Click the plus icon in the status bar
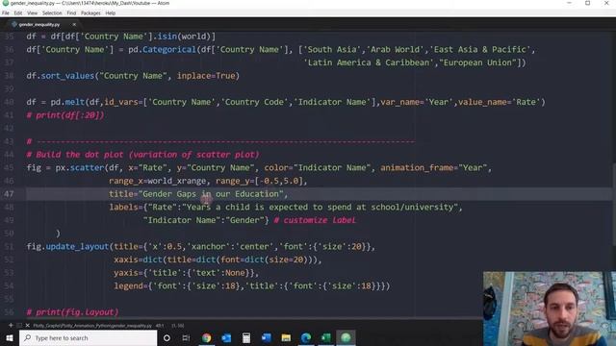 (11, 325)
